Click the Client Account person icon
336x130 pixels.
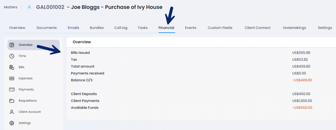12,112
